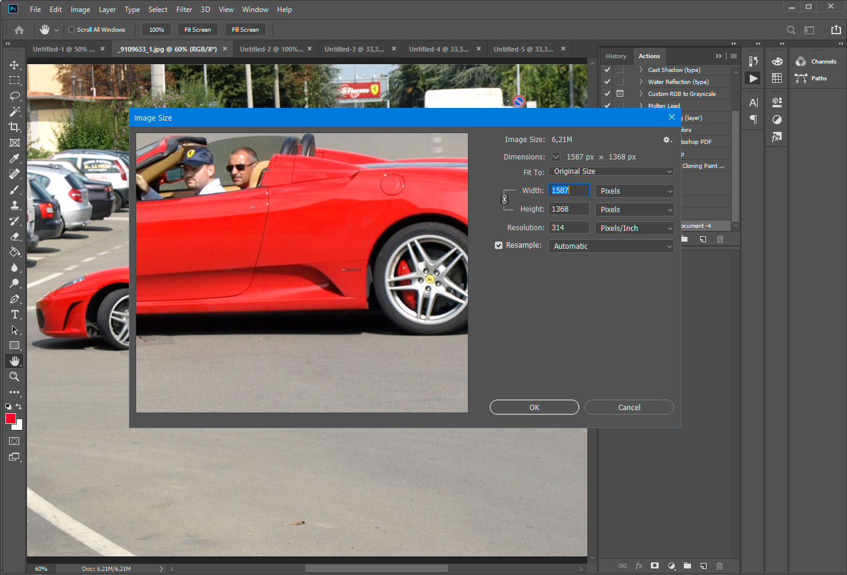The image size is (847, 575).
Task: Confirm image resize with OK button
Action: (x=534, y=407)
